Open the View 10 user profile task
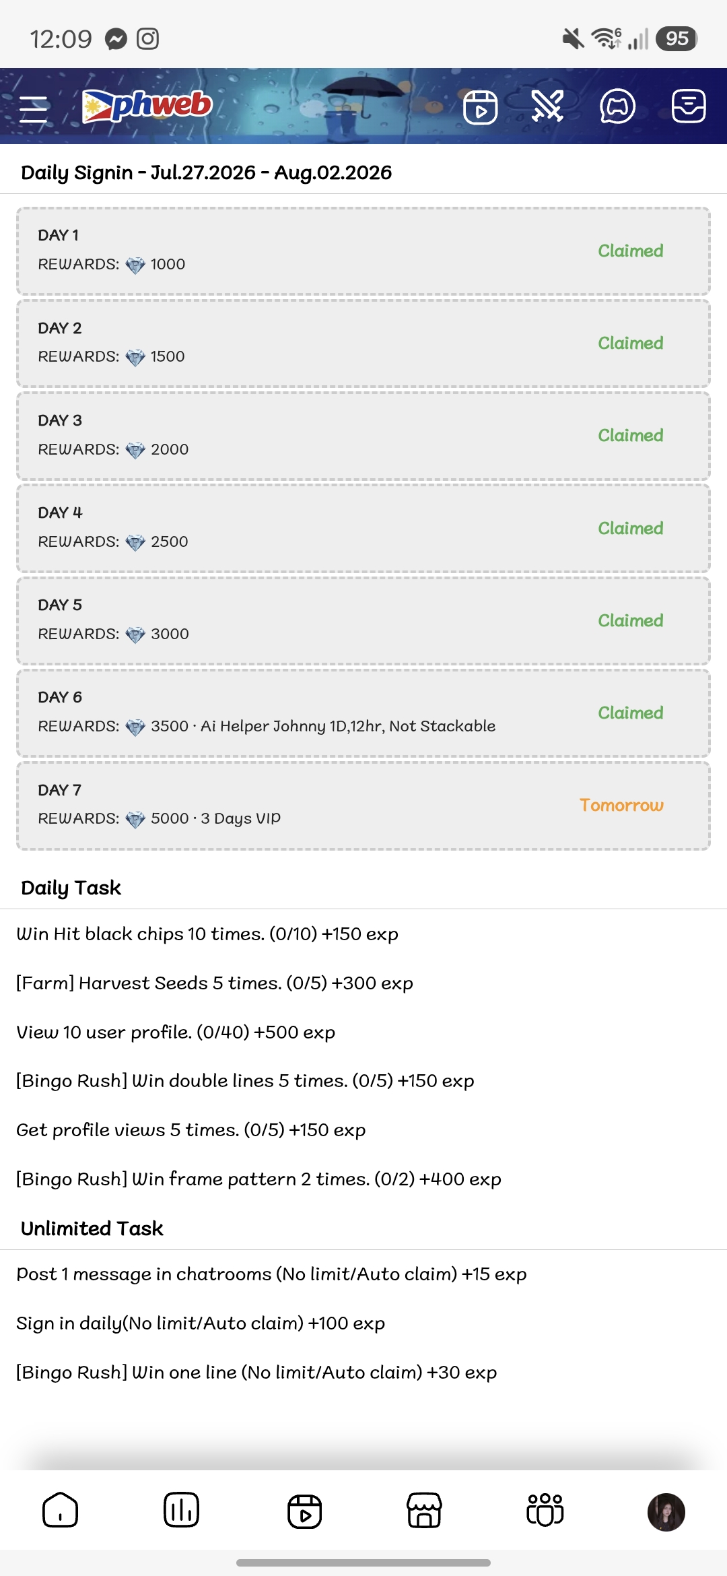This screenshot has width=727, height=1576. 176,1032
